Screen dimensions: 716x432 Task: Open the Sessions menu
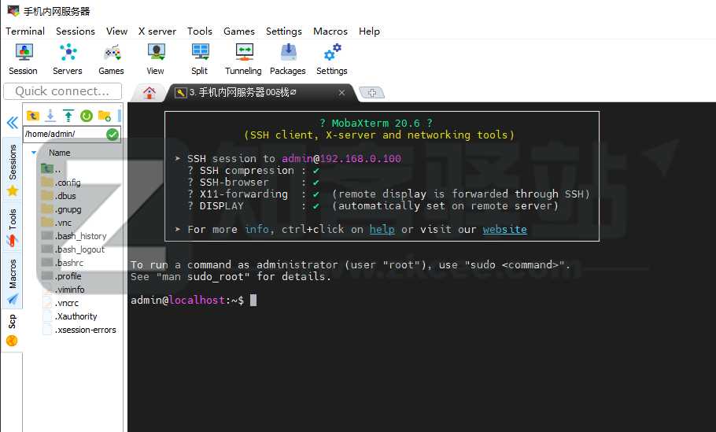point(76,31)
